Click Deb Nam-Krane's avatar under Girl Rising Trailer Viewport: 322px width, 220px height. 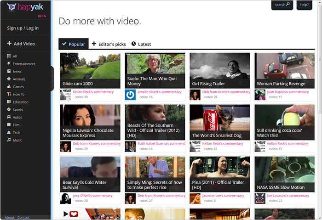tap(195, 95)
